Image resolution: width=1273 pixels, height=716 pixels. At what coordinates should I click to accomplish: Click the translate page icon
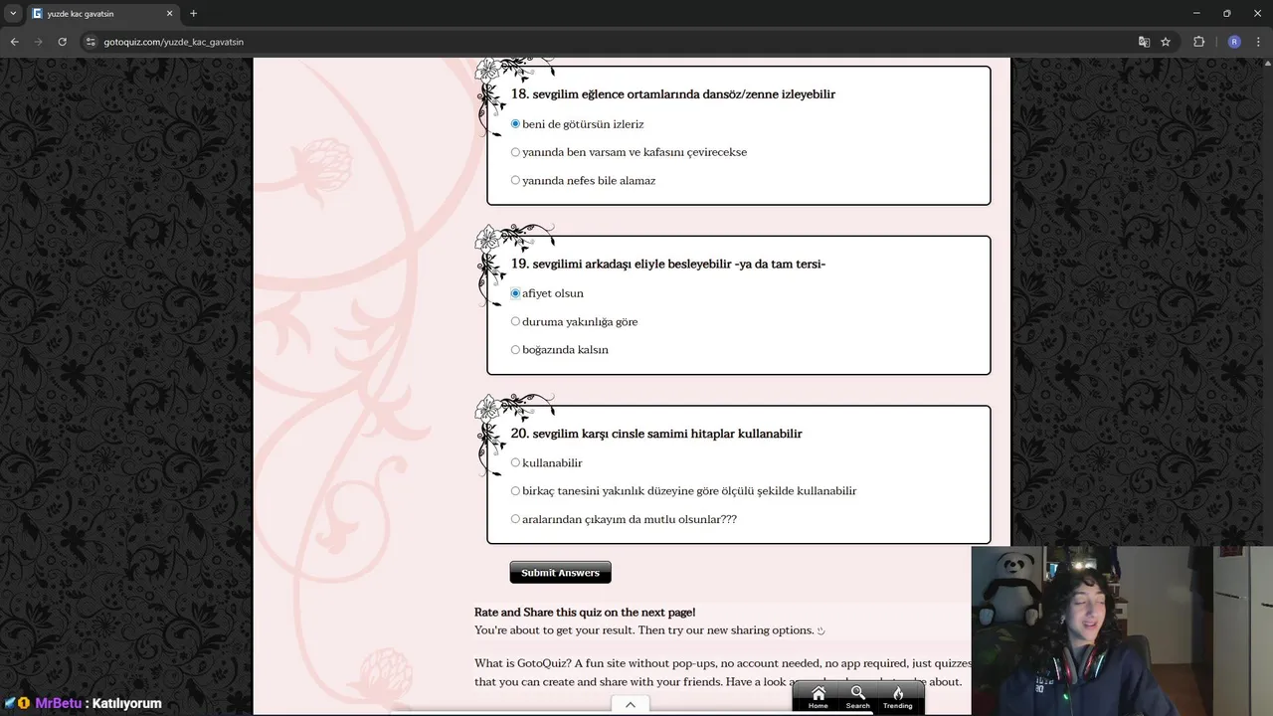pos(1144,42)
